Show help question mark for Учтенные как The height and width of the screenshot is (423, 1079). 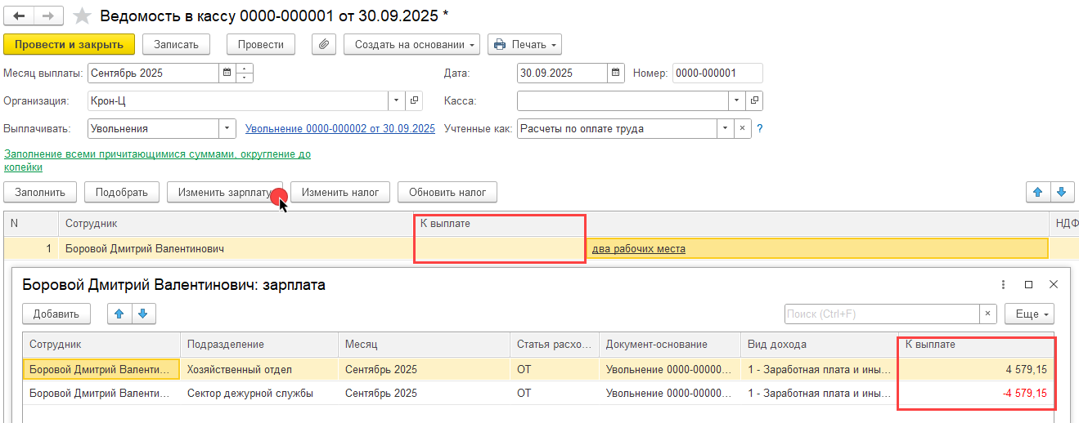759,128
